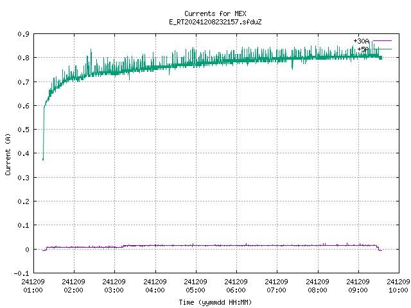Image resolution: width=411 pixels, height=308 pixels.
Task: Click the -0.1 y-axis tick label
Action: [21, 273]
